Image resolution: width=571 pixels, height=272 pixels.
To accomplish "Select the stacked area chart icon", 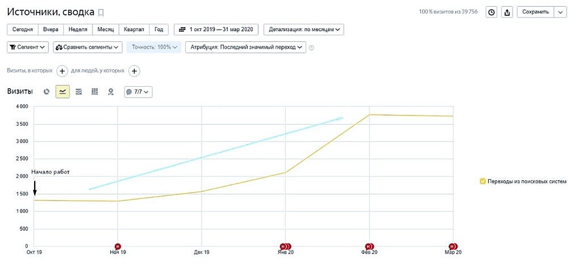I will (x=78, y=92).
